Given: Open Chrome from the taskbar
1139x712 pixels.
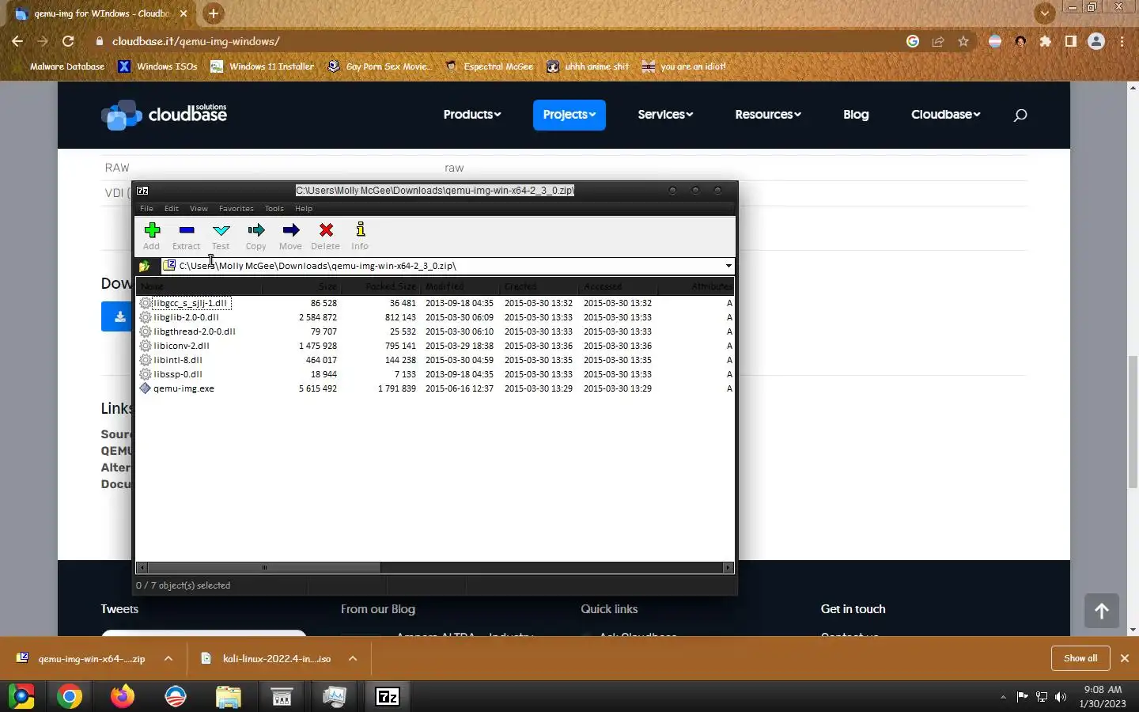Looking at the screenshot, I should pyautogui.click(x=70, y=697).
